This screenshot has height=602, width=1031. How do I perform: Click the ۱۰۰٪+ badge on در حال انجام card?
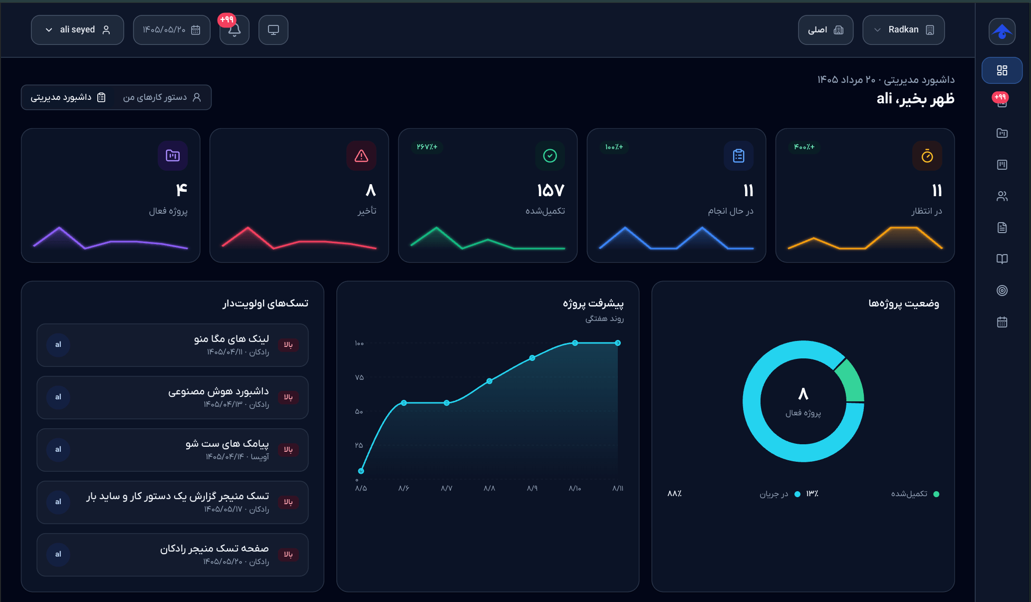click(614, 147)
